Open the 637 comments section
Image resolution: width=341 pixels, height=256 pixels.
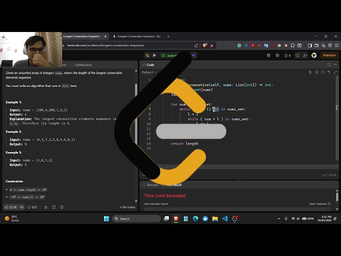pyautogui.click(x=33, y=207)
